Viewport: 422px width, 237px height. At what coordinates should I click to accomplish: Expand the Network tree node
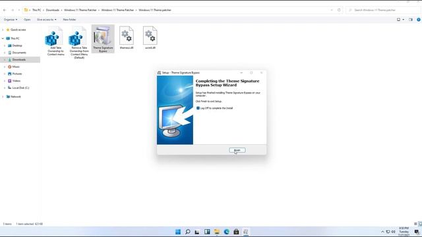point(3,97)
